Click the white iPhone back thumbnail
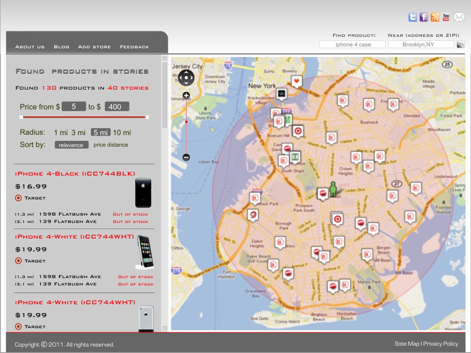The image size is (471, 353). coord(146,319)
